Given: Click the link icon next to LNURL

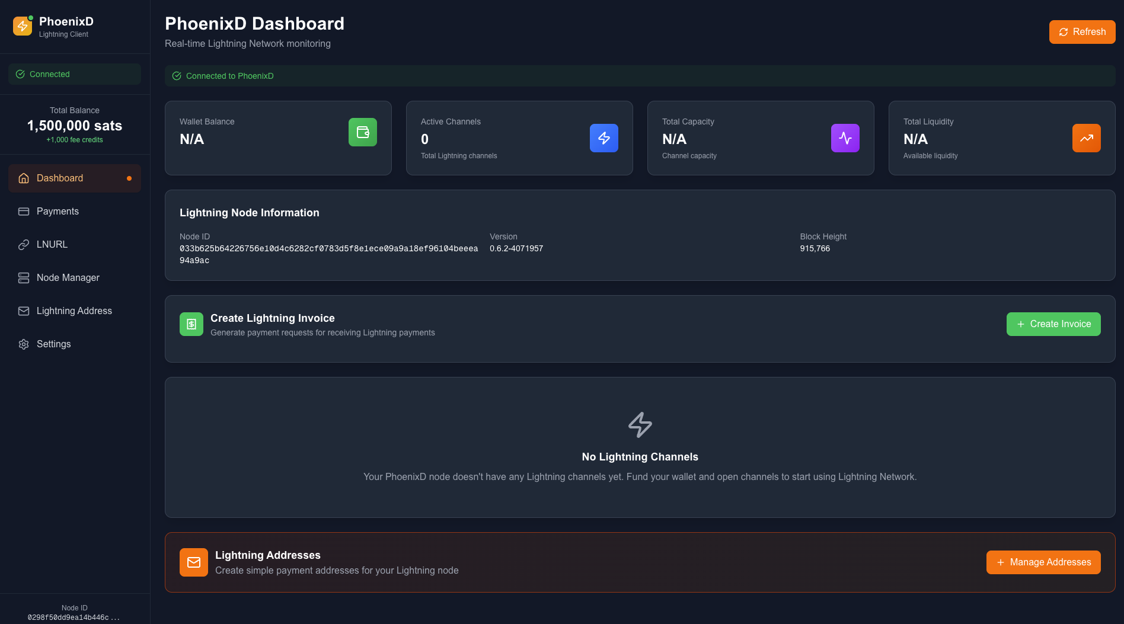Looking at the screenshot, I should click(24, 245).
